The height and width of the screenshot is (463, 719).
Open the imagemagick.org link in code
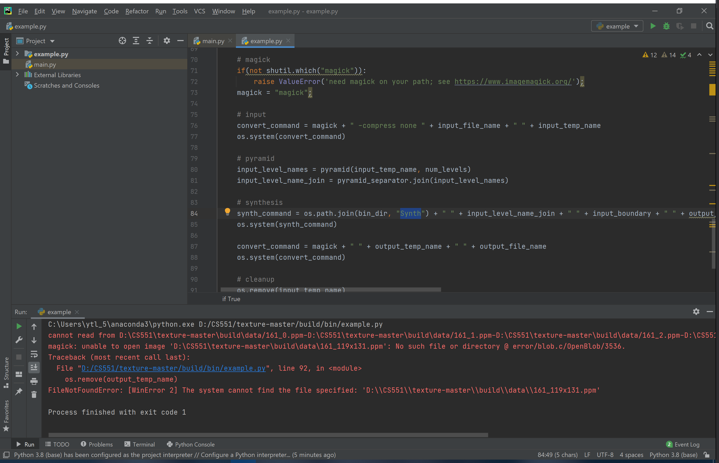(513, 81)
